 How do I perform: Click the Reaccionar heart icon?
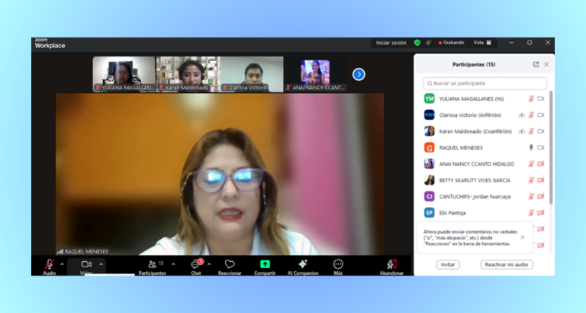[x=230, y=265]
